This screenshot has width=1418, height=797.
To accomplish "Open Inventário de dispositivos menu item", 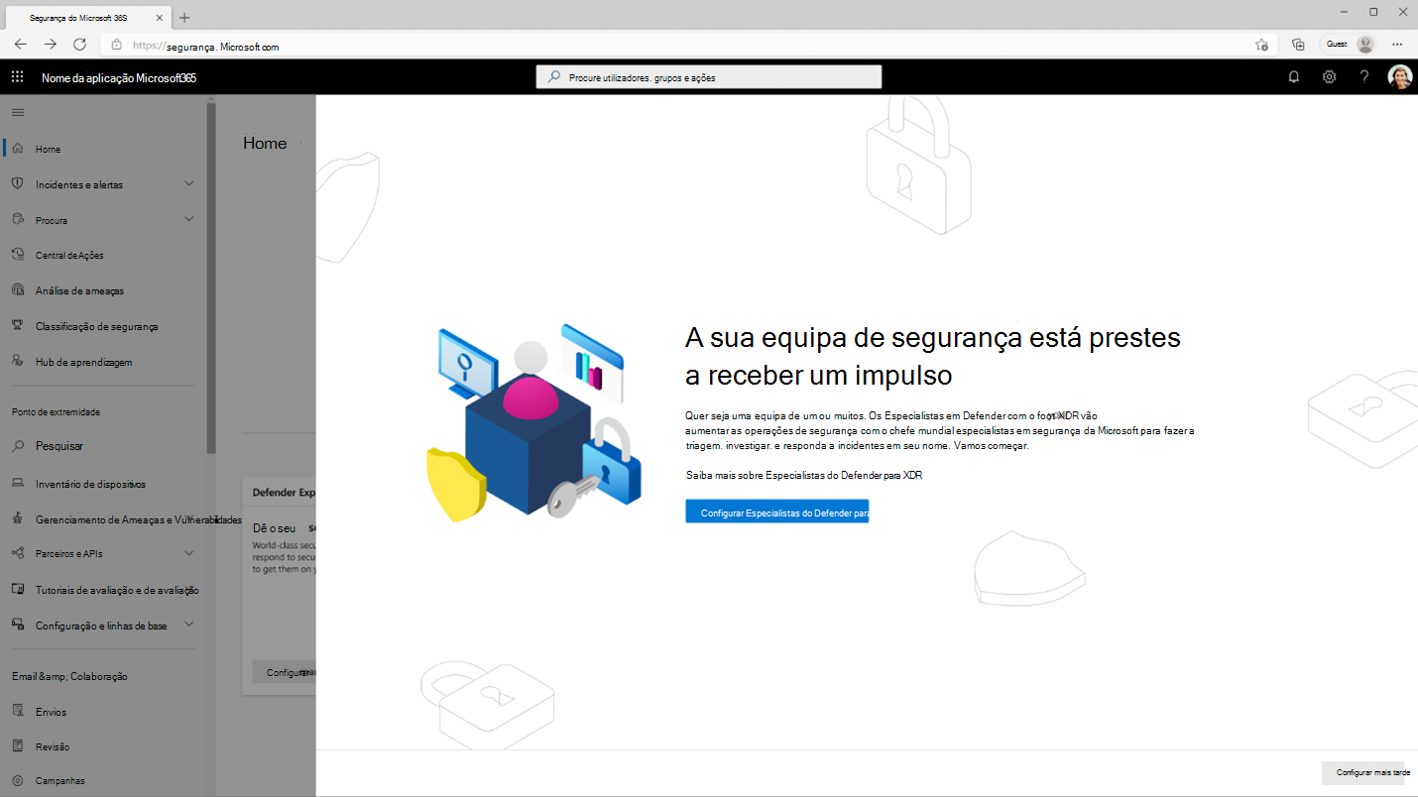I will 90,485.
